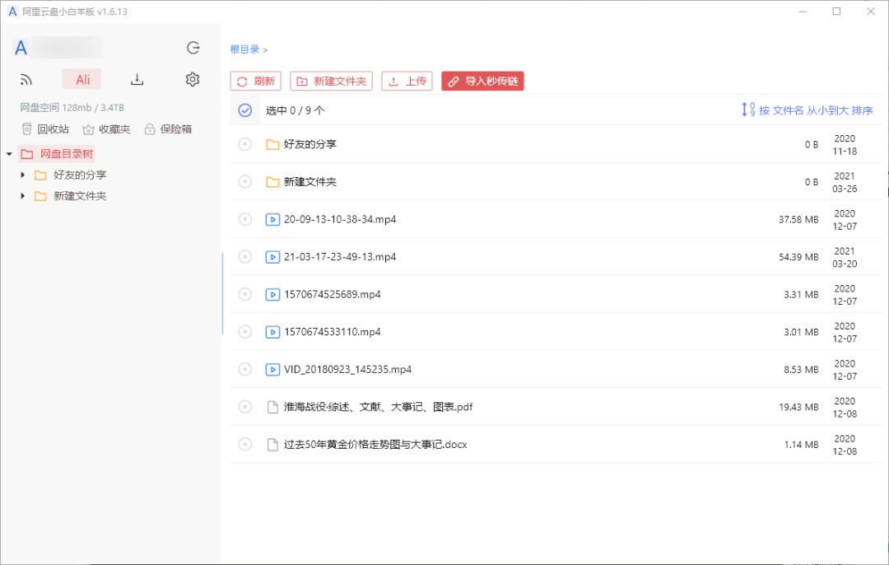Open the download manager icon

pos(137,79)
